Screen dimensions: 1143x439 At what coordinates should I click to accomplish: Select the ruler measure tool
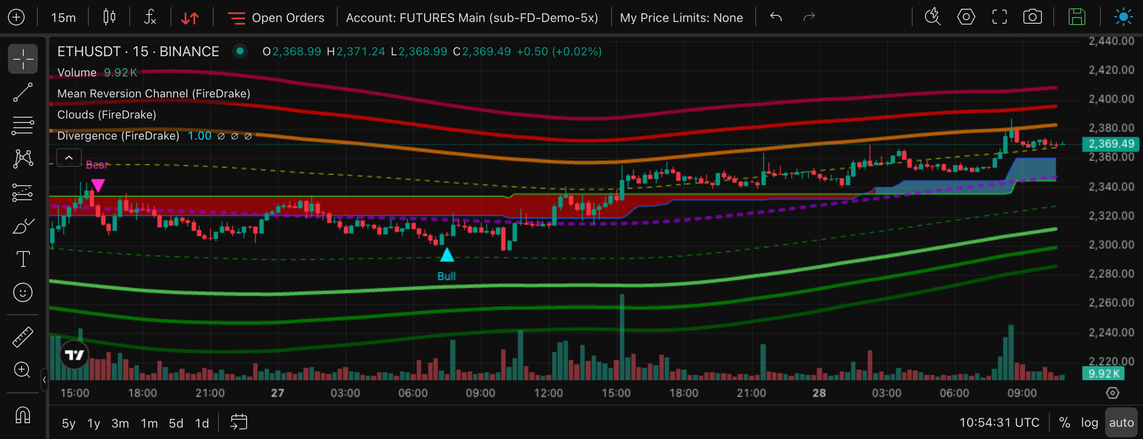(x=22, y=337)
